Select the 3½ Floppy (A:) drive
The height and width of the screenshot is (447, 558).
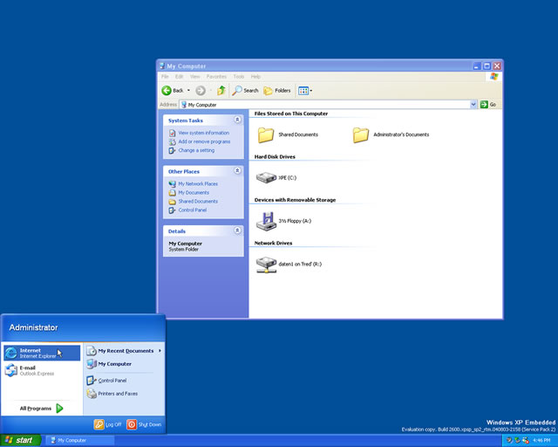(x=283, y=221)
